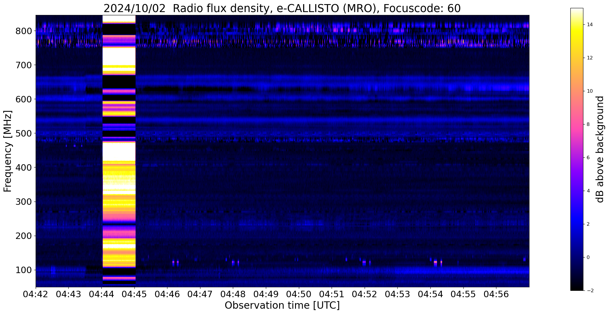Click the 04:46 time tick label
The width and height of the screenshot is (609, 314).
click(167, 294)
